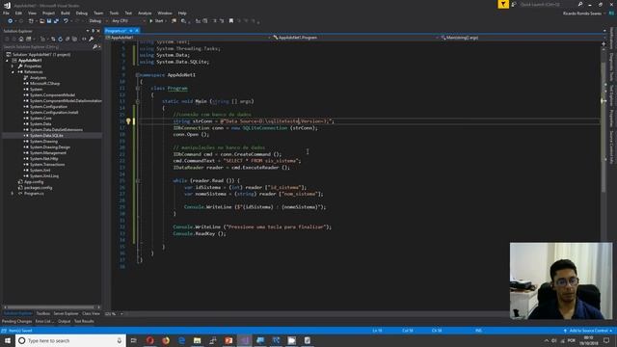This screenshot has width=617, height=347.
Task: Click the Collapse All icon in Solution Explorer
Action: pos(67,39)
